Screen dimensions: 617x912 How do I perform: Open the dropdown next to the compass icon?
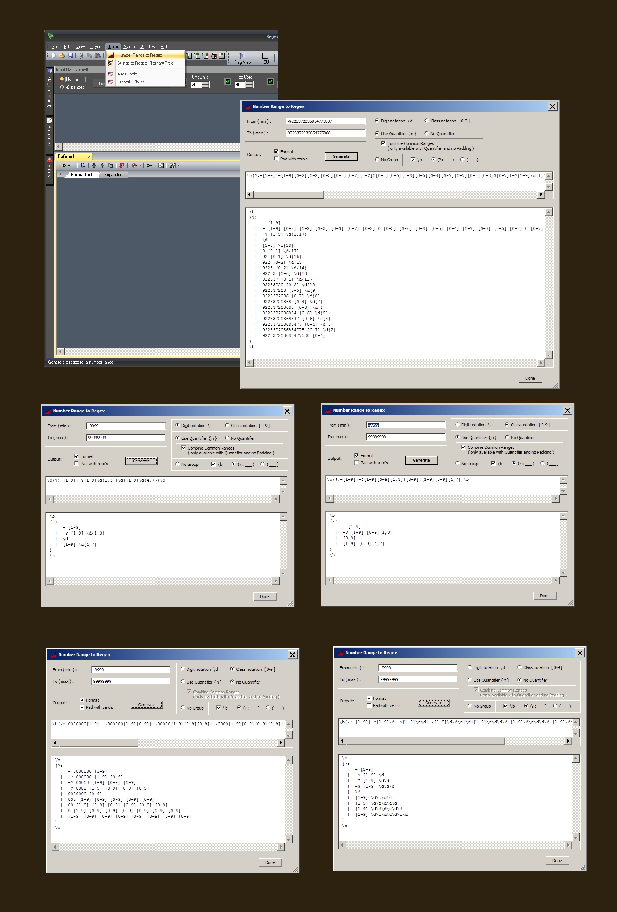click(140, 166)
